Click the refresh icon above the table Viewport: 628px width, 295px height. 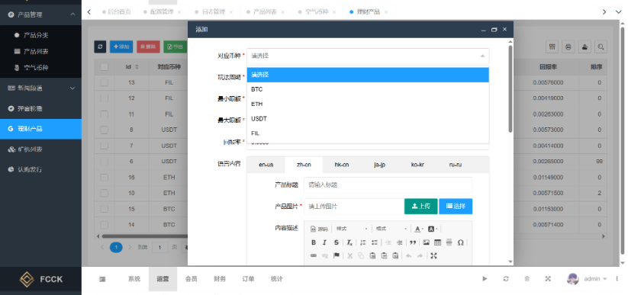(100, 46)
